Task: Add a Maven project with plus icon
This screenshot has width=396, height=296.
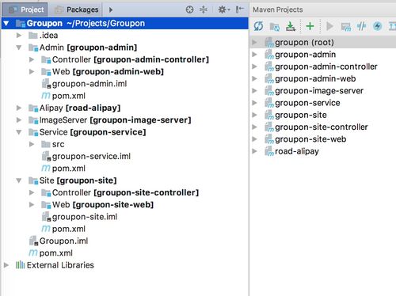Action: point(310,26)
